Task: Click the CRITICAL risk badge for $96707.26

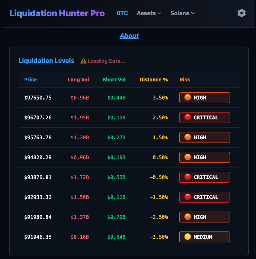Action: (205, 118)
